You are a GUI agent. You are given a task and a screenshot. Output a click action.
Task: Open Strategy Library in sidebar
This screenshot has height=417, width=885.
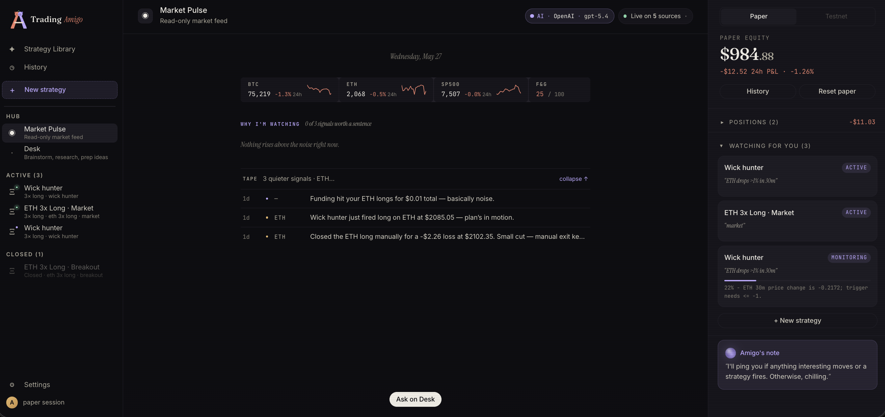60,49
